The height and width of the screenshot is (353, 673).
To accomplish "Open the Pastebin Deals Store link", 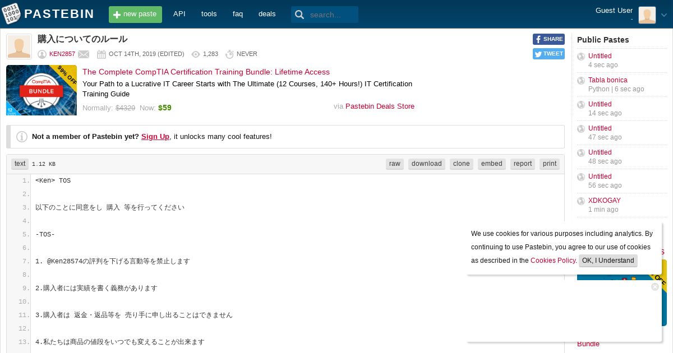I will 380,106.
